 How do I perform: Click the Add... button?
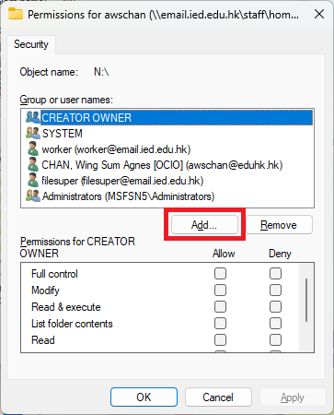204,225
